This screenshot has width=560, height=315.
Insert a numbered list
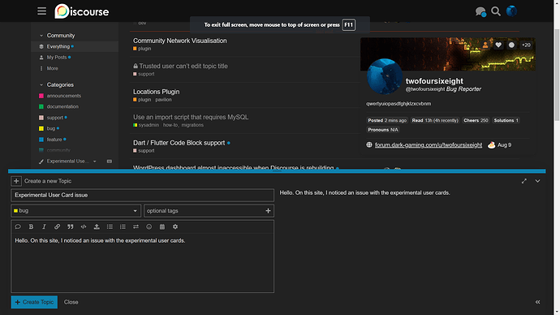(123, 227)
